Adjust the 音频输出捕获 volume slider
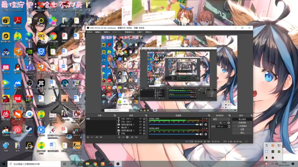The height and width of the screenshot is (167, 298). coord(174,134)
